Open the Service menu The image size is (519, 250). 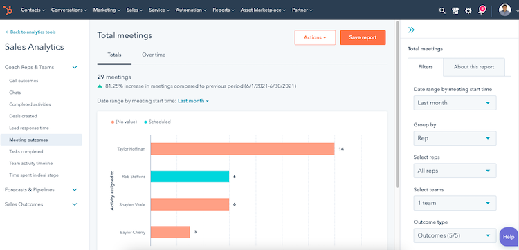(x=159, y=10)
